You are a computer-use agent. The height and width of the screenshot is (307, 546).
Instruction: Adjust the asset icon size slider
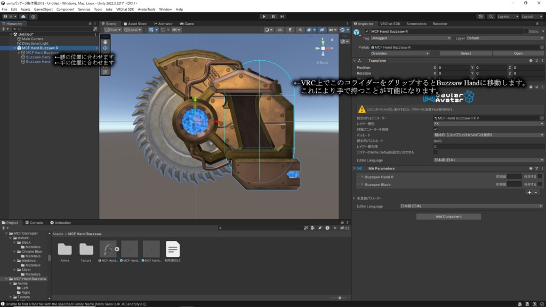(x=339, y=298)
